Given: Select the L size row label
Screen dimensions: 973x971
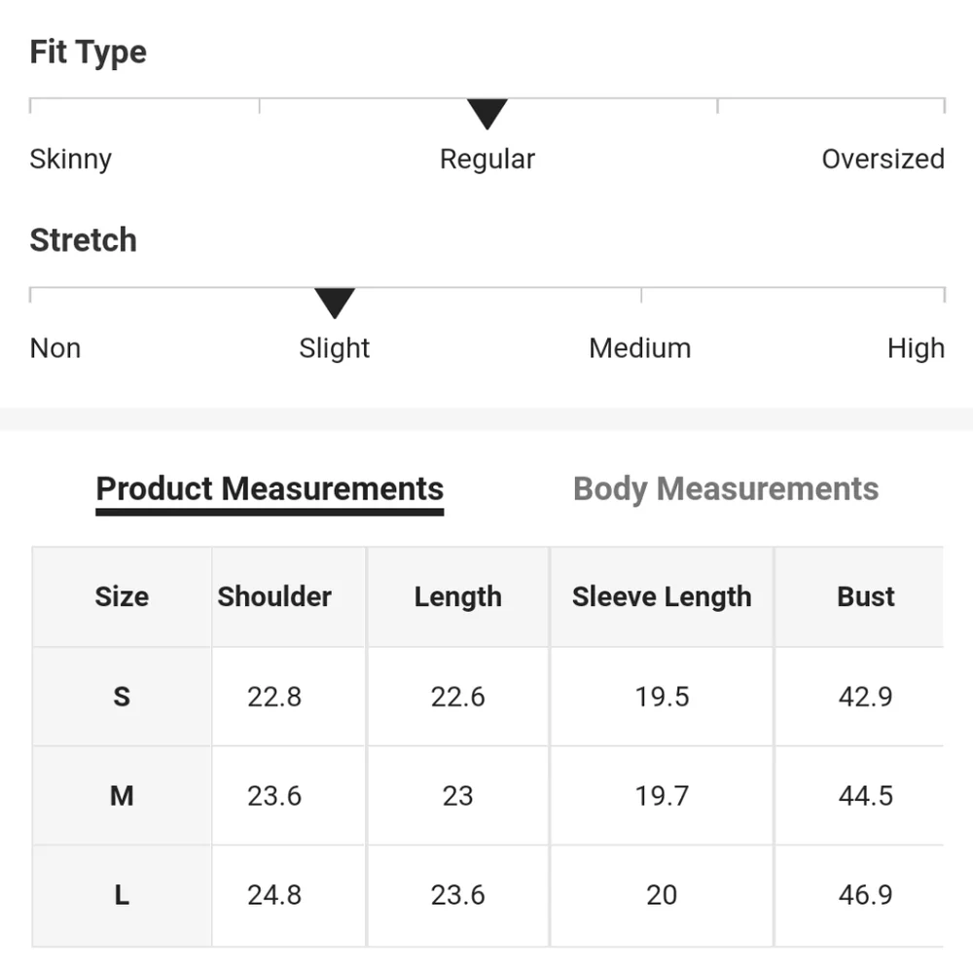Looking at the screenshot, I should [x=122, y=894].
